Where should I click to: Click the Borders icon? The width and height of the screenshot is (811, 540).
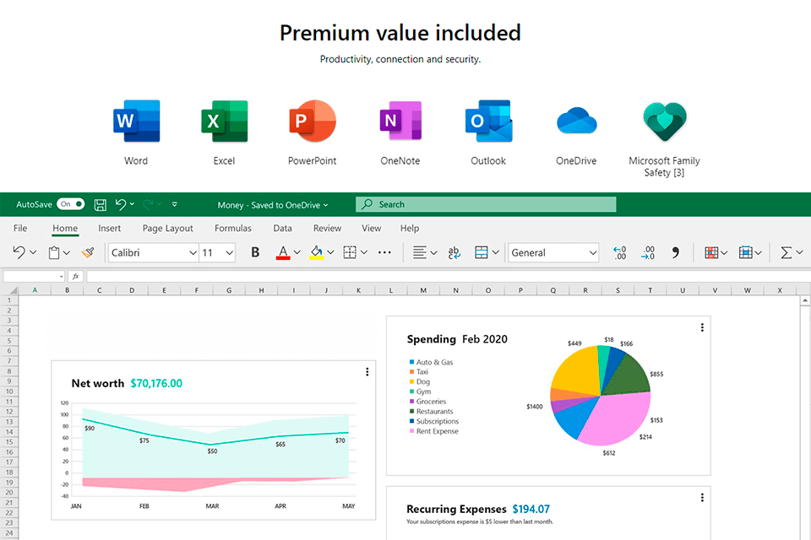point(350,252)
